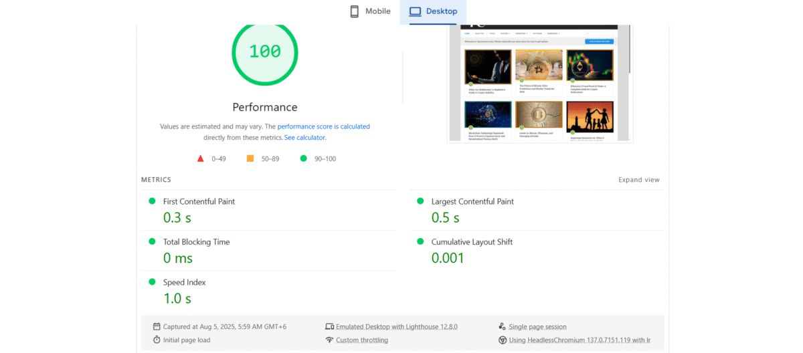Click the stopwatch icon beside Initial page load
The image size is (803, 353).
click(x=157, y=340)
